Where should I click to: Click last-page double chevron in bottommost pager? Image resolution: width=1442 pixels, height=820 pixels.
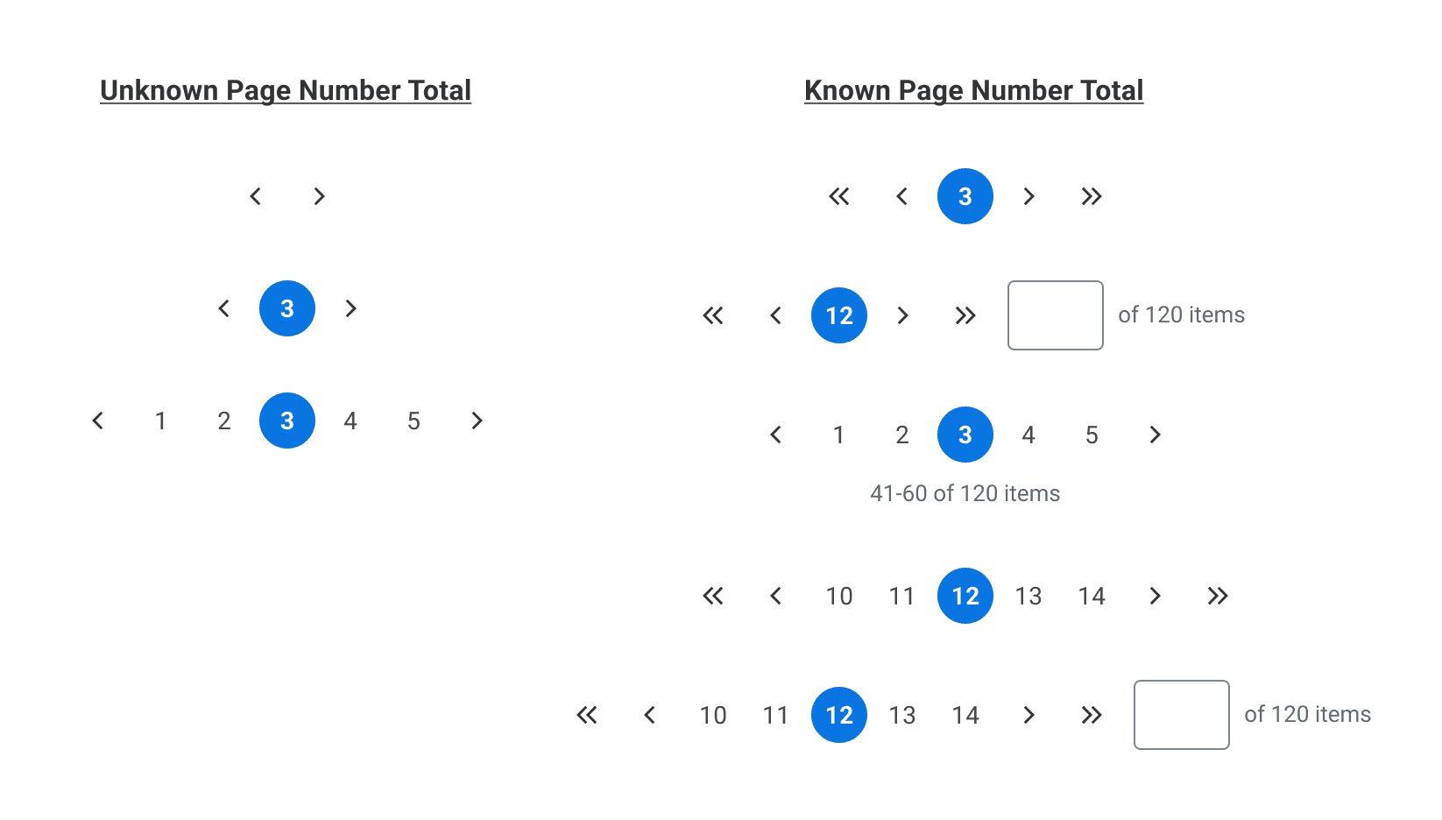click(x=1092, y=715)
